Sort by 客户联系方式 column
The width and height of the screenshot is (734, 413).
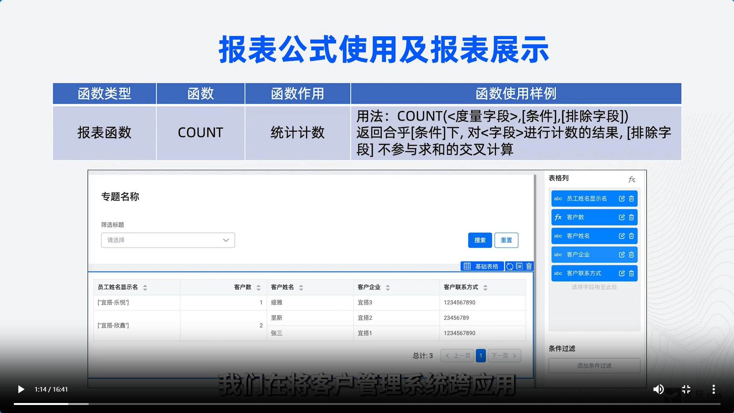(x=485, y=287)
